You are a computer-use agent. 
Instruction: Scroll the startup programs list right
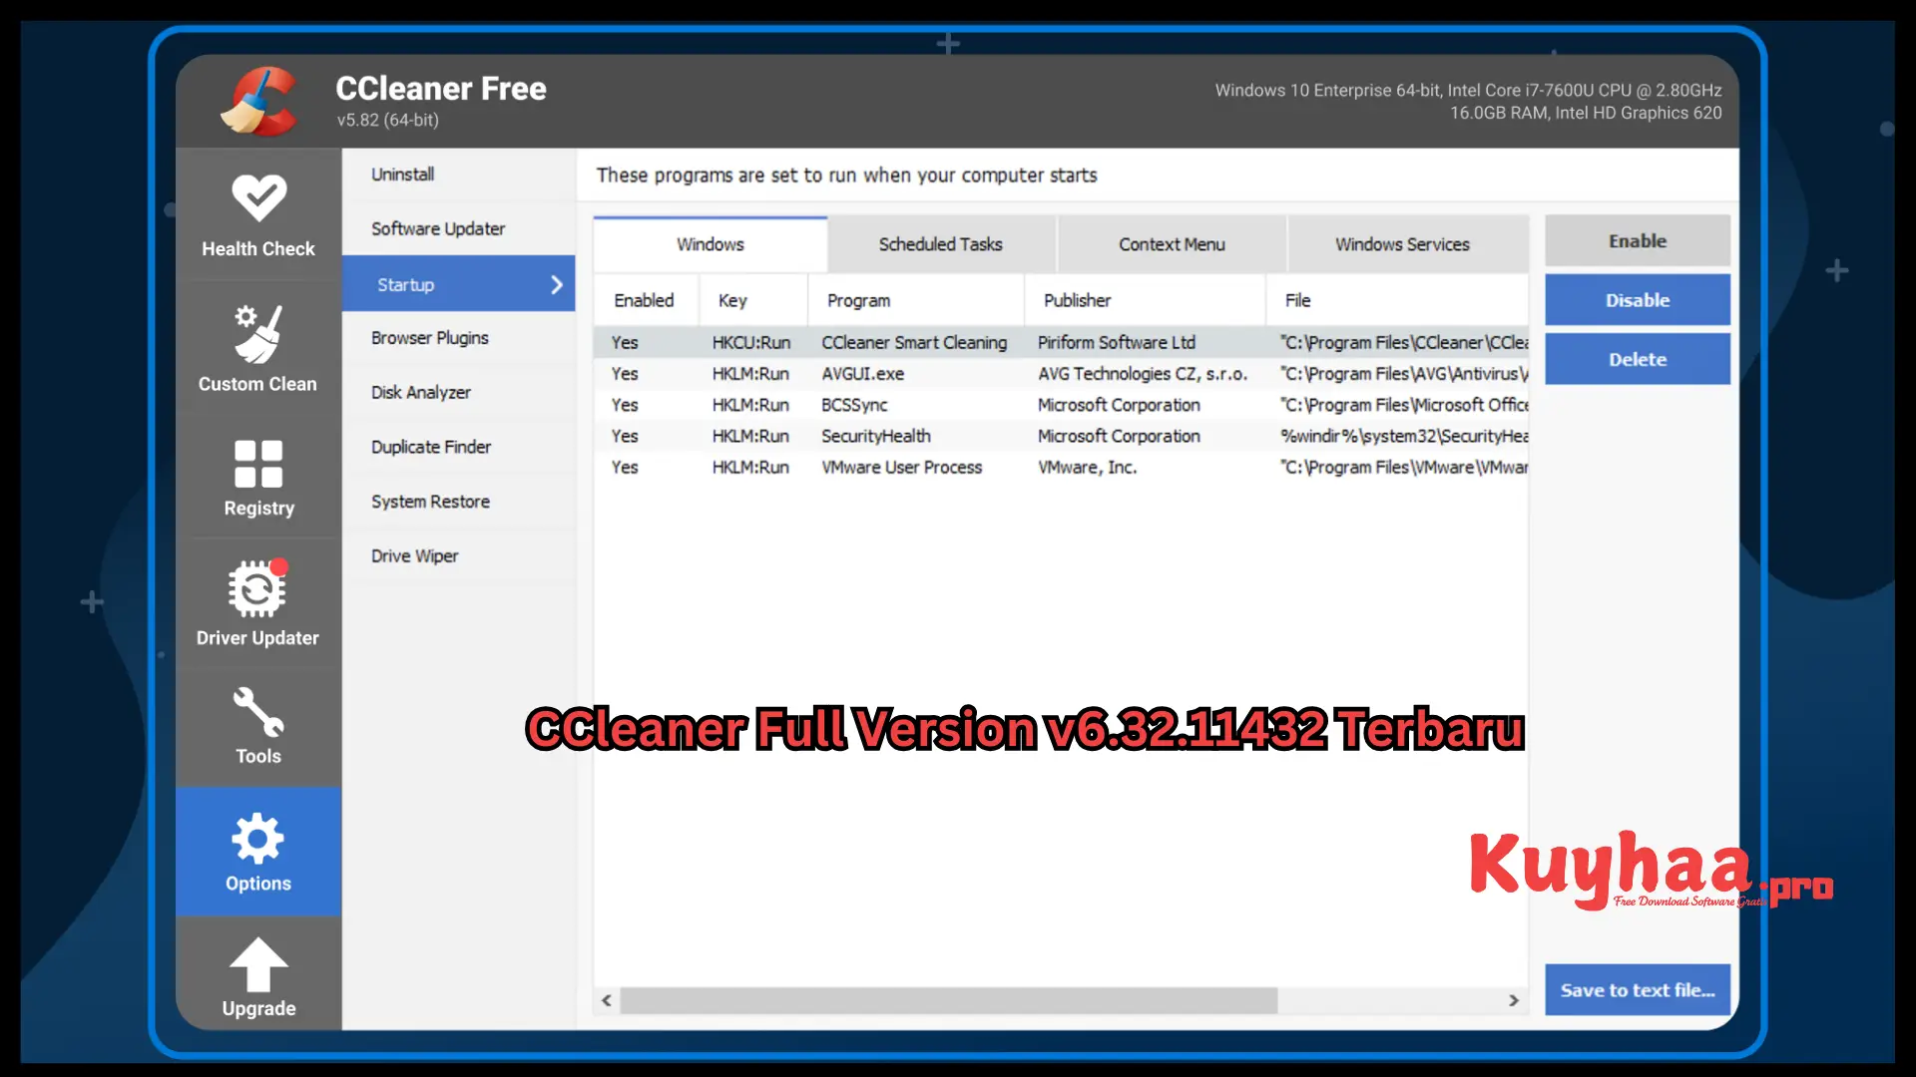pyautogui.click(x=1513, y=998)
